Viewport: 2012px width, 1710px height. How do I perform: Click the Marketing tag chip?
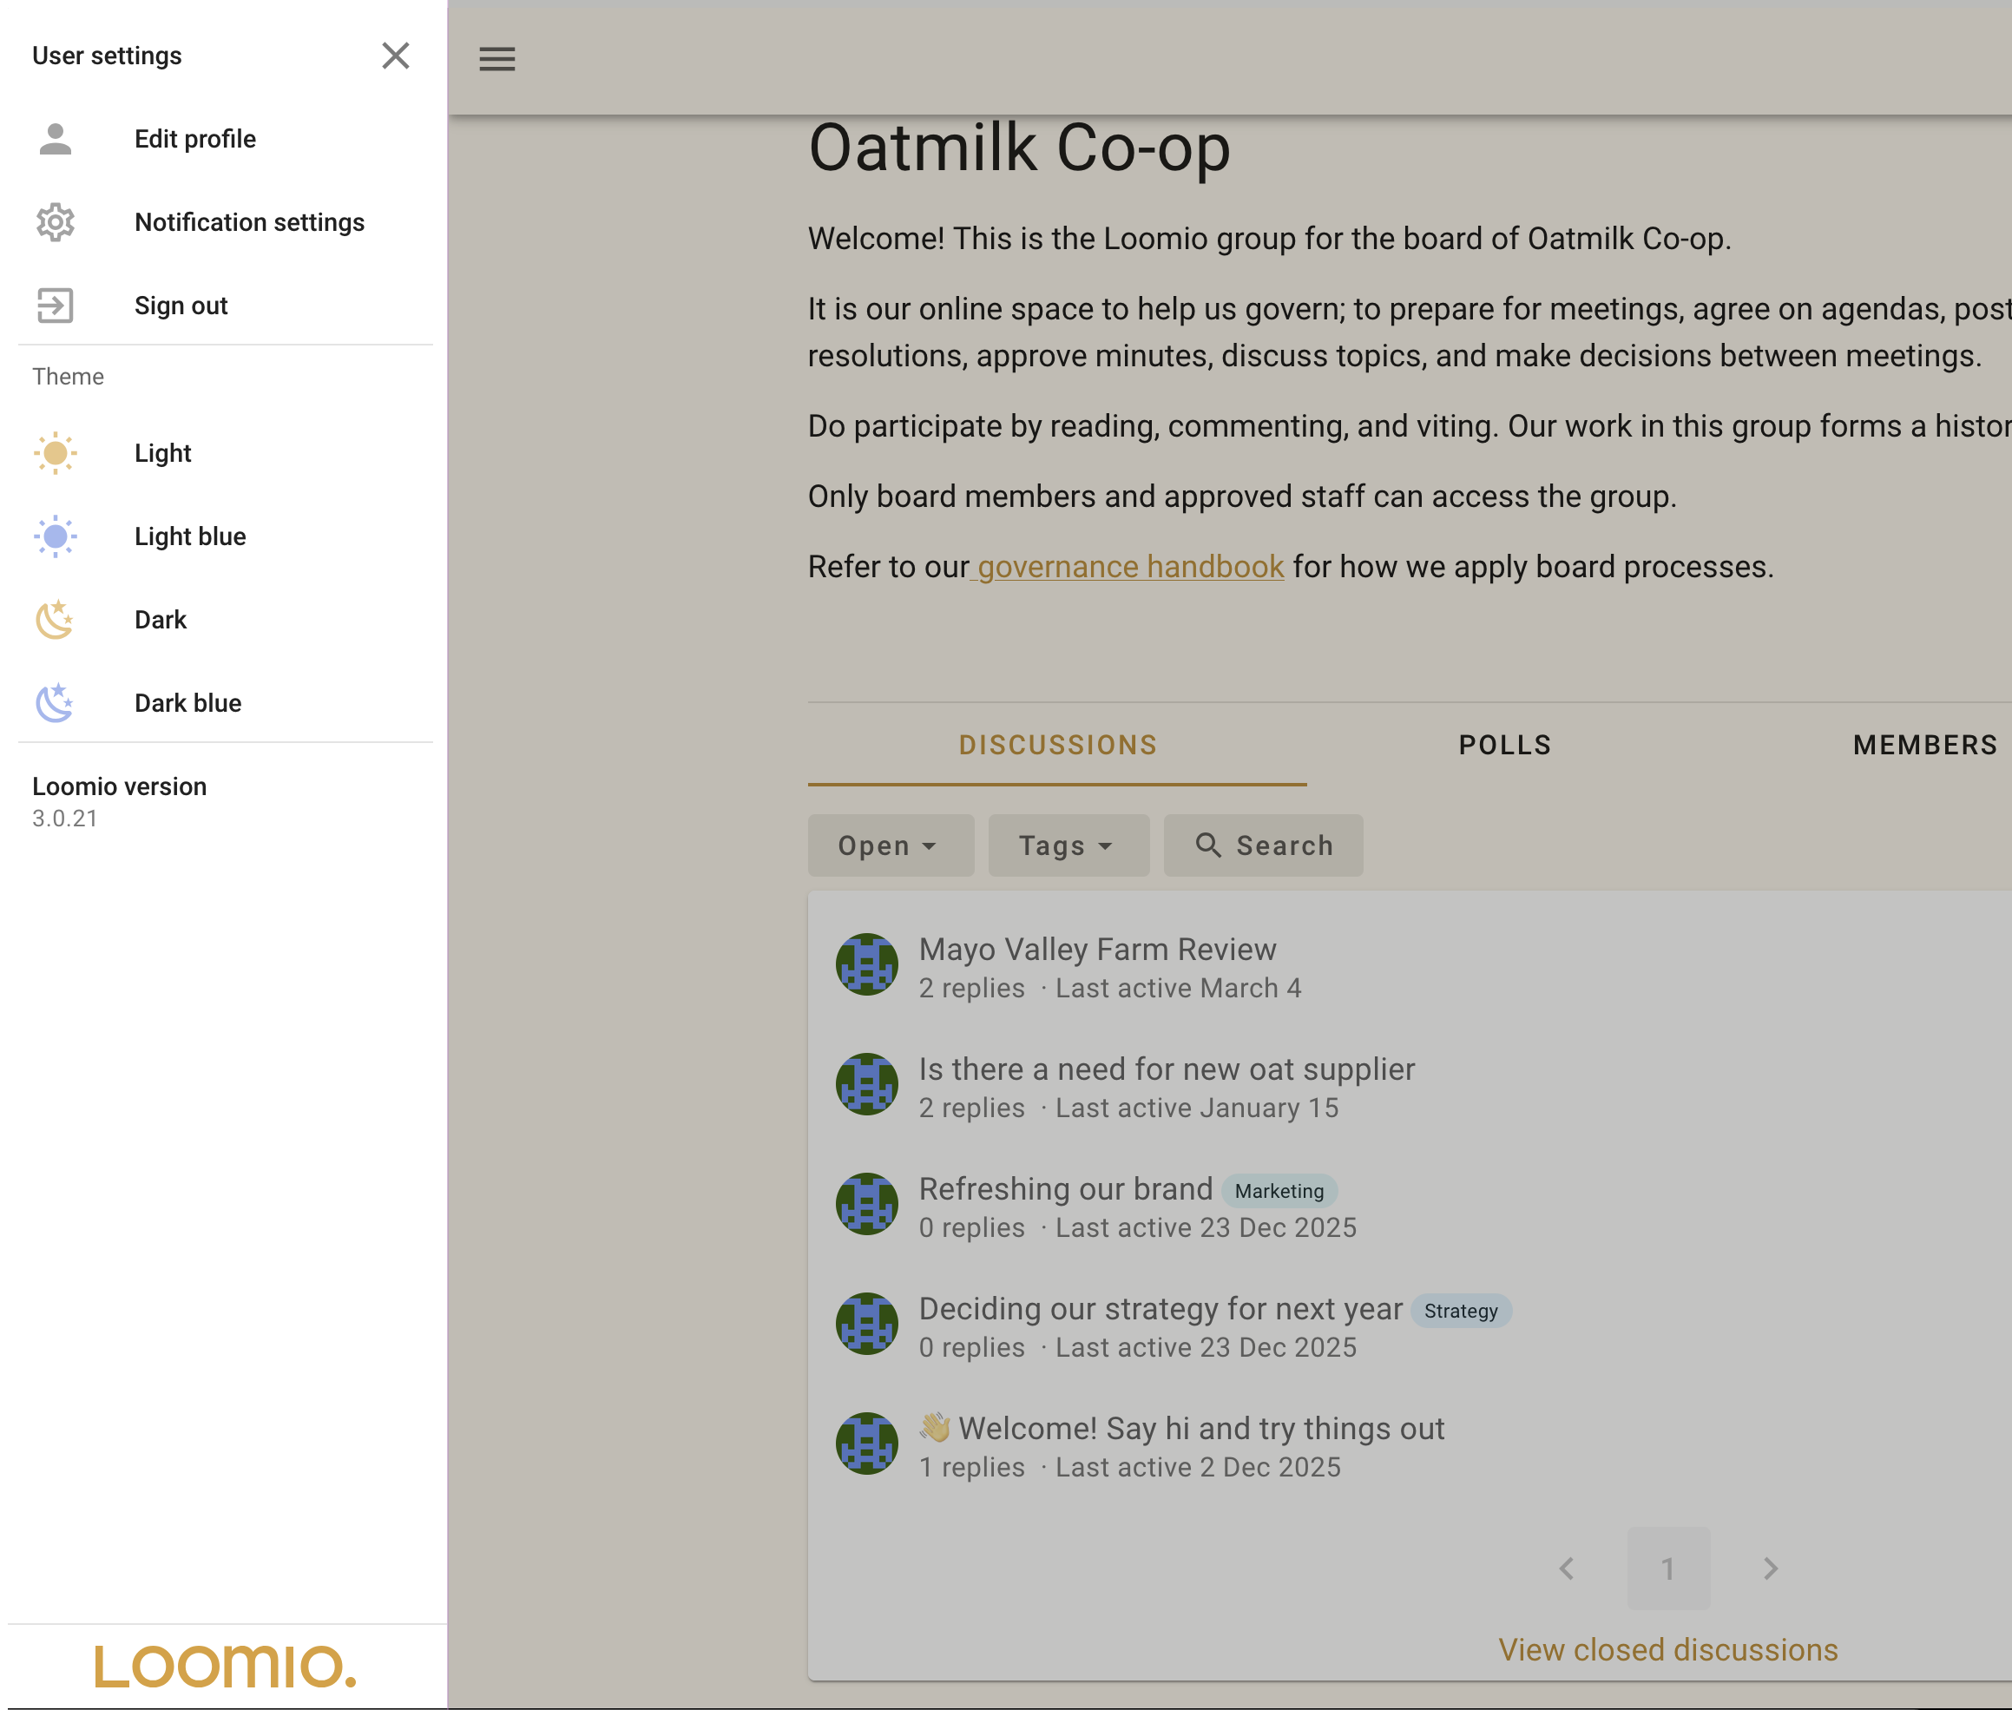click(x=1279, y=1192)
